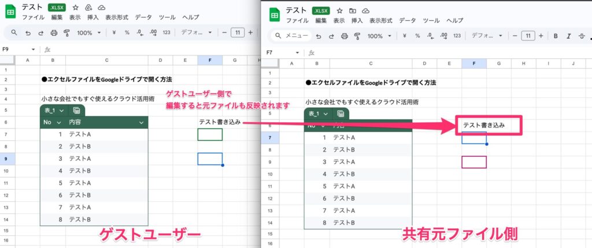Viewport: 592px width, 248px height.
Task: Star the file in guest user window
Action: 75,8
